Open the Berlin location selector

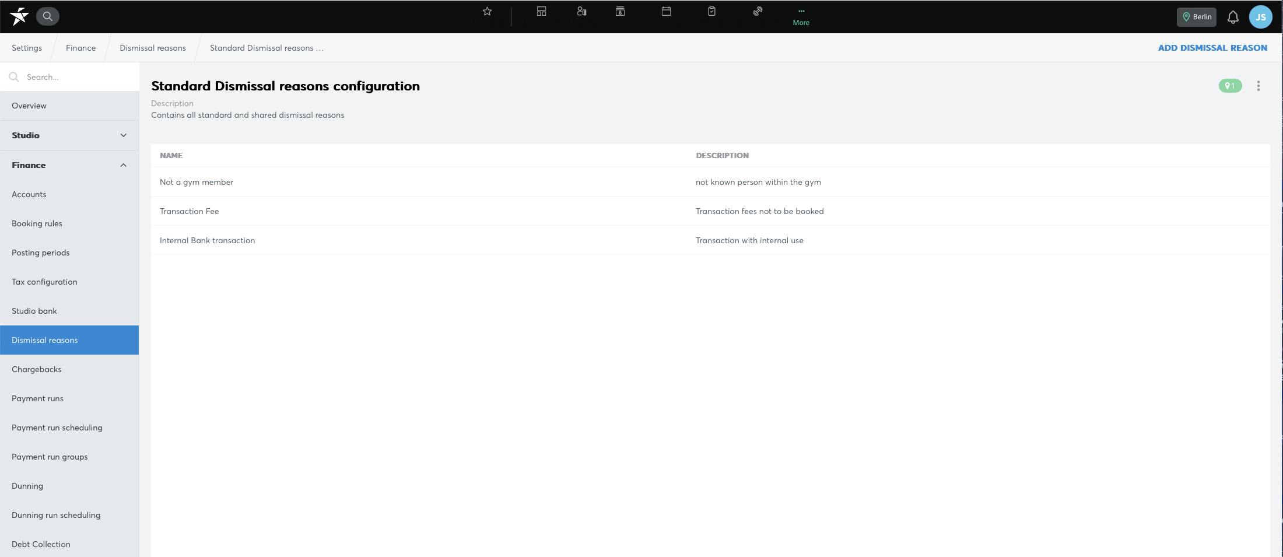click(1197, 17)
